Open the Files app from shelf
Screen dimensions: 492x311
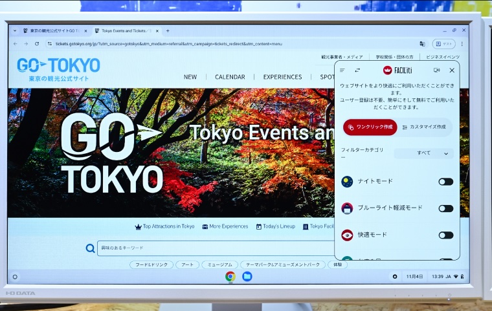click(x=247, y=276)
